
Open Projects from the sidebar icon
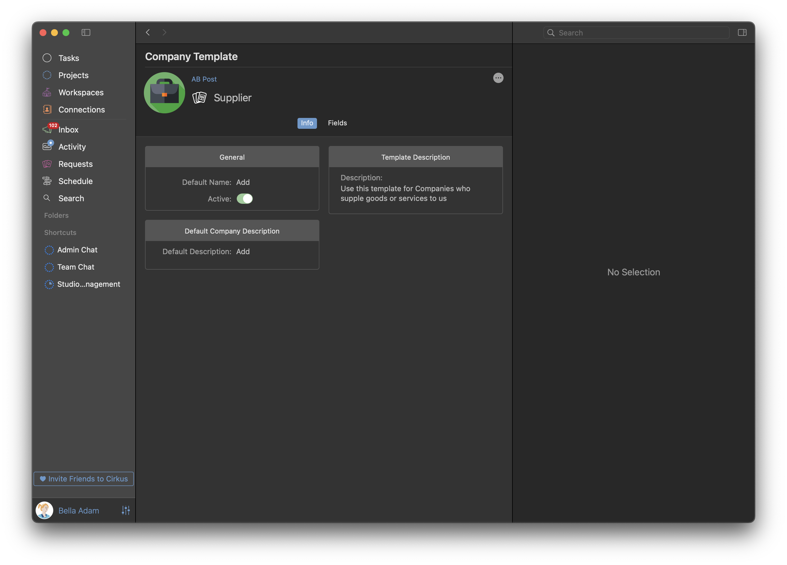tap(47, 75)
